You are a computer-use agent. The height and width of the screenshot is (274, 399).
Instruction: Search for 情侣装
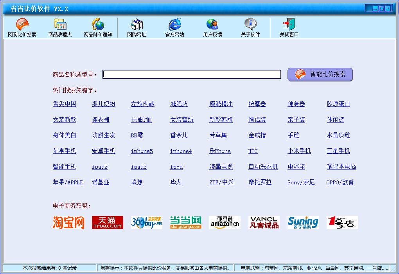257,120
